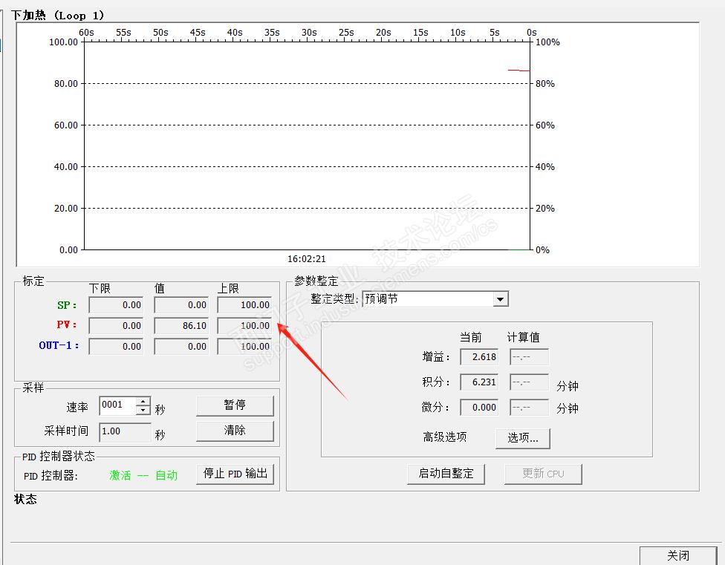
Task: Click the red PV: label
Action: coord(67,324)
